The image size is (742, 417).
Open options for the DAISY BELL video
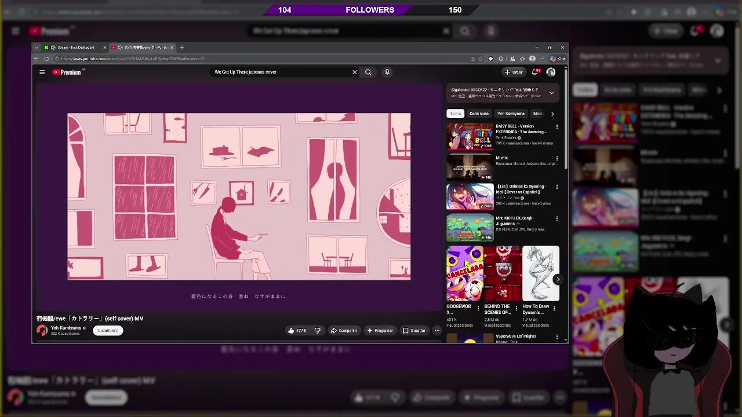click(557, 127)
